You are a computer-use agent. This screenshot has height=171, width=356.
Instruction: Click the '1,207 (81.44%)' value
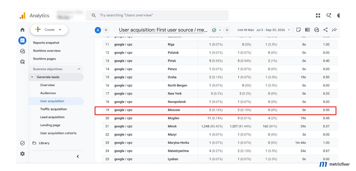tap(240, 126)
